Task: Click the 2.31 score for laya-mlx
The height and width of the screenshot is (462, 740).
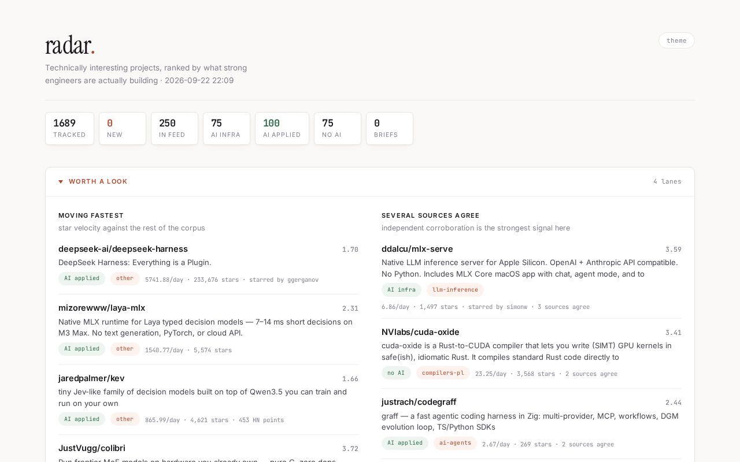Action: coord(350,308)
